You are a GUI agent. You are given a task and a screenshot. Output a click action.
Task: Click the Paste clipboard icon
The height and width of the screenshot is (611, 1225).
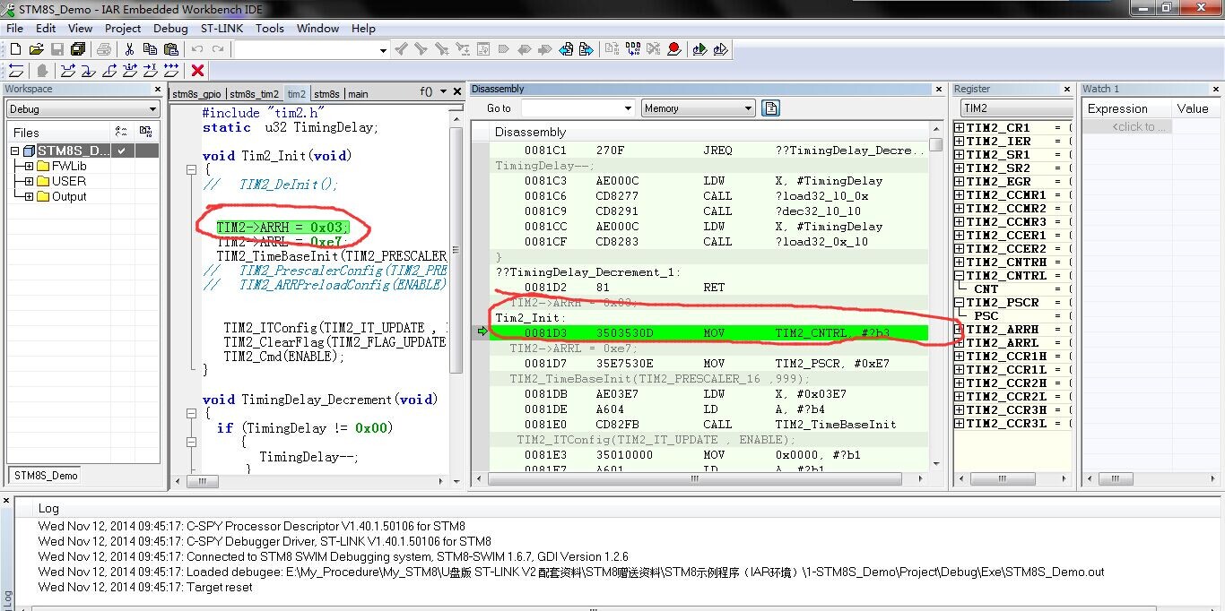[x=170, y=49]
